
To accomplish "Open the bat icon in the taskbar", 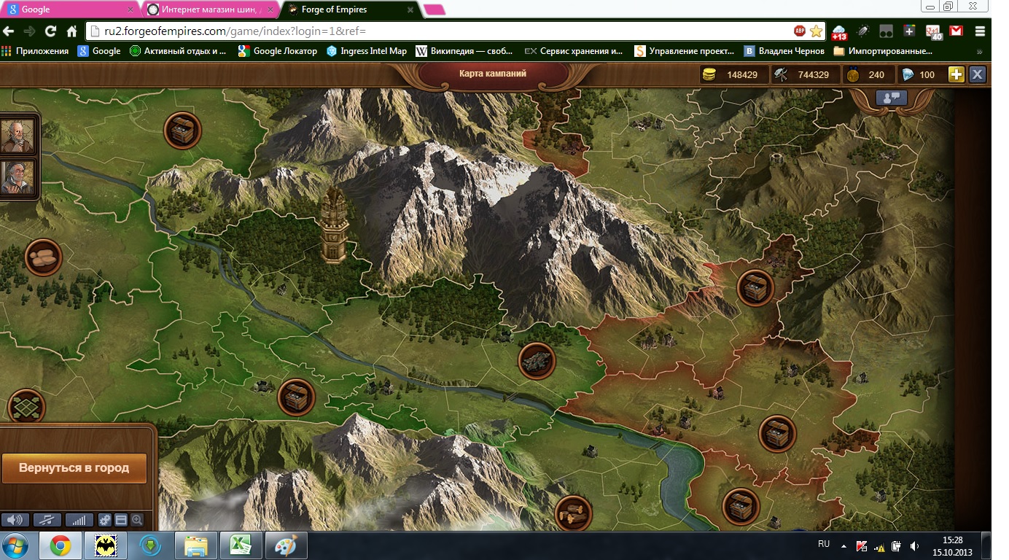I will (106, 545).
